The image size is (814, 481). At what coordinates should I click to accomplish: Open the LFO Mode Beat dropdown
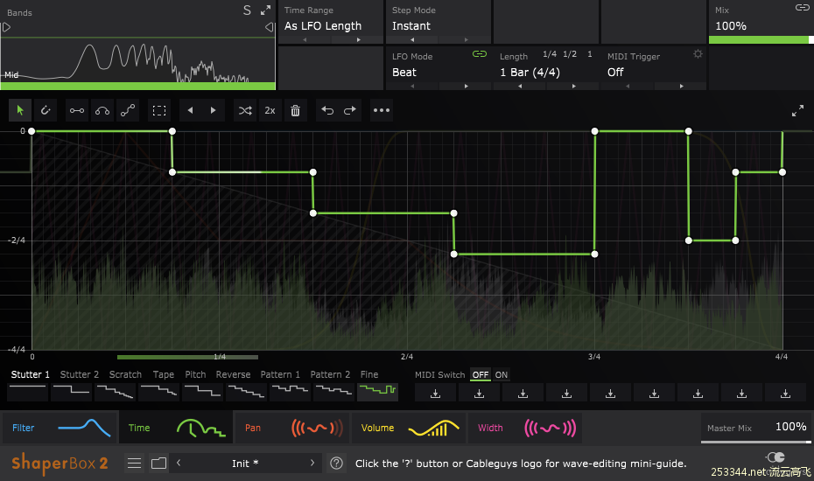[404, 73]
